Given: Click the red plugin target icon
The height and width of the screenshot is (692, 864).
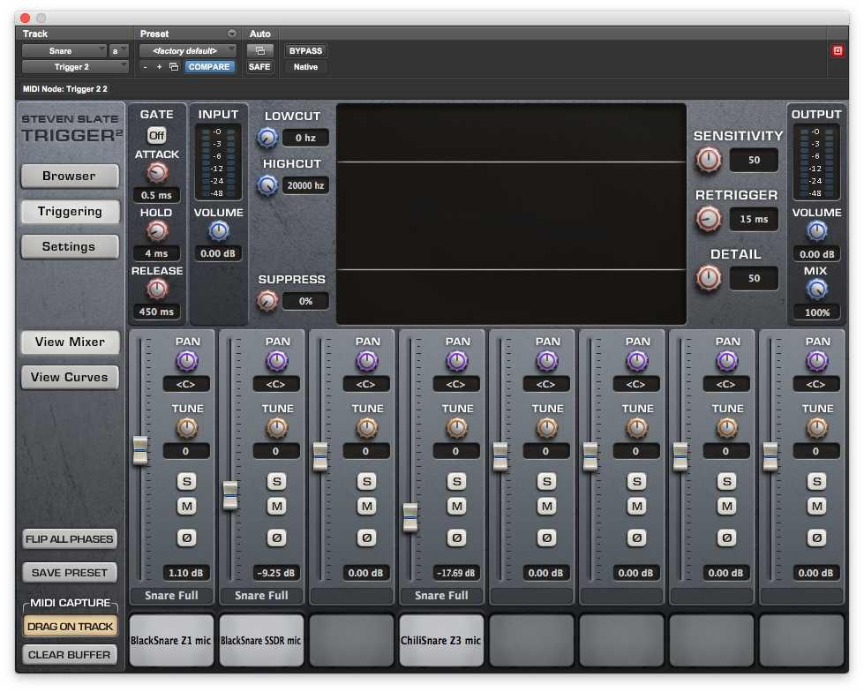Looking at the screenshot, I should 838,51.
